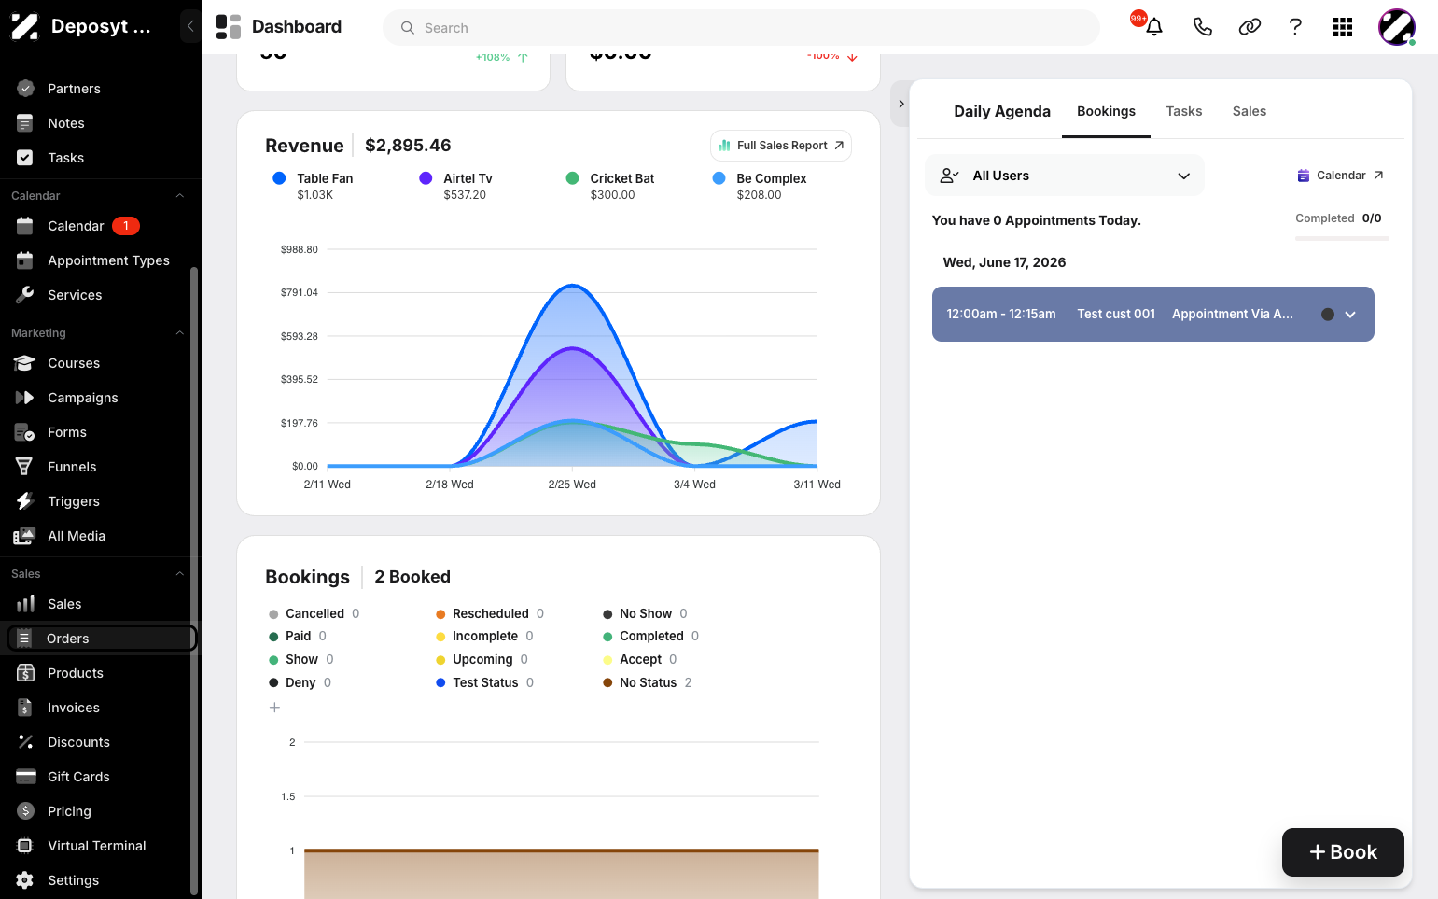The width and height of the screenshot is (1438, 899).
Task: Click the phone dialer icon
Action: coord(1202,27)
